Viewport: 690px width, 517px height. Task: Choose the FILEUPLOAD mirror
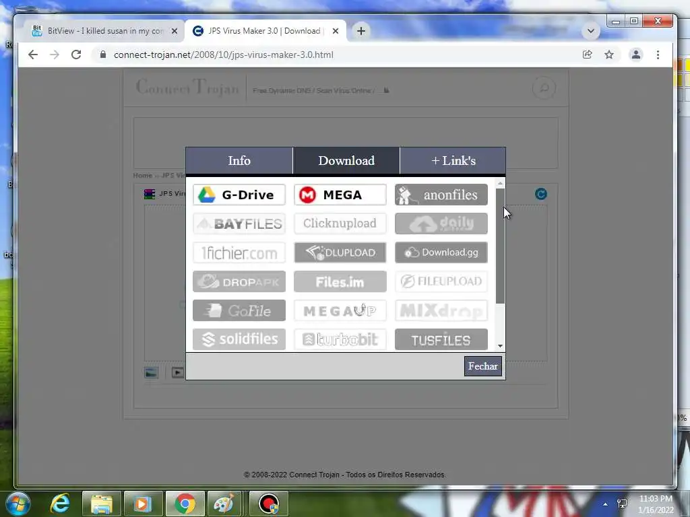441,281
